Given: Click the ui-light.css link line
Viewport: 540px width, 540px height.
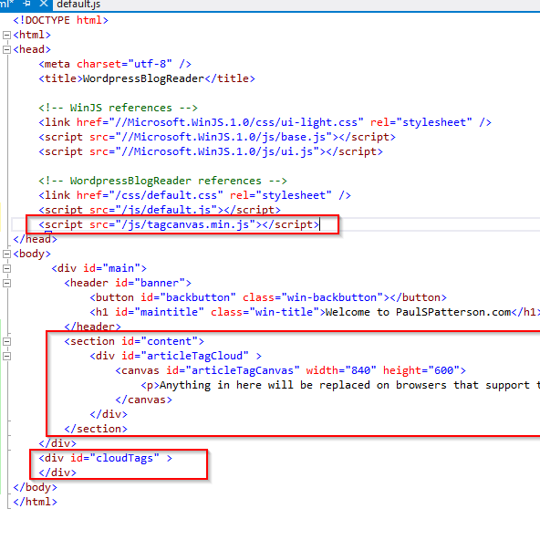Looking at the screenshot, I should (x=265, y=122).
